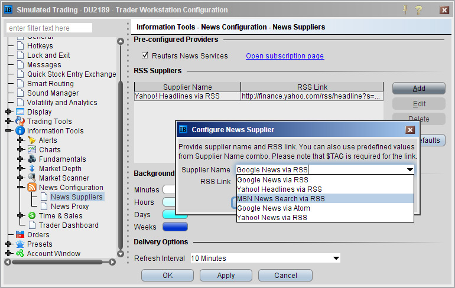Click the Alerts bell icon
Screen dimensions: 455x288
pos(32,140)
